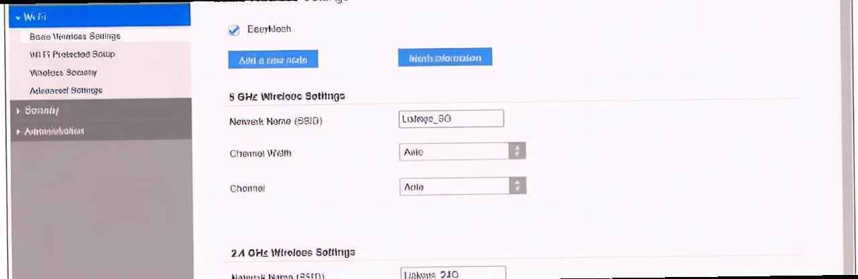
Task: Click the Administration sidebar heading
Action: (x=54, y=131)
